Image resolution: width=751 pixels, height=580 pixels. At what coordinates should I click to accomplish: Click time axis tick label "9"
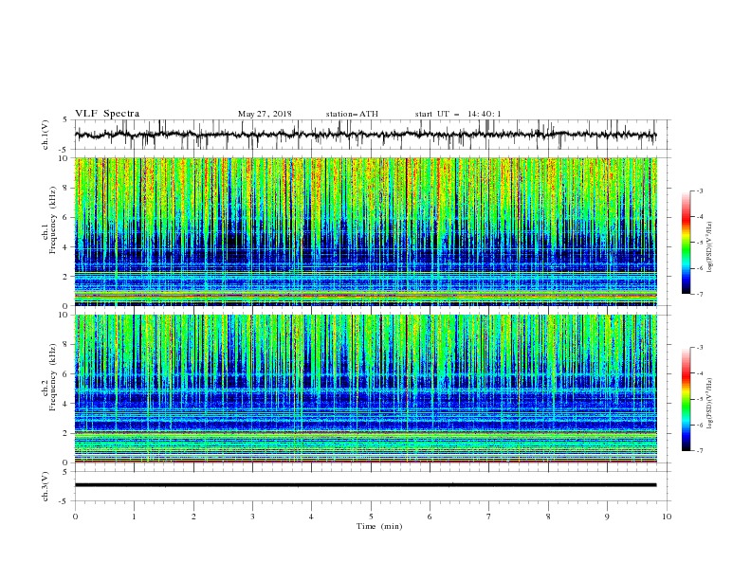click(x=607, y=517)
